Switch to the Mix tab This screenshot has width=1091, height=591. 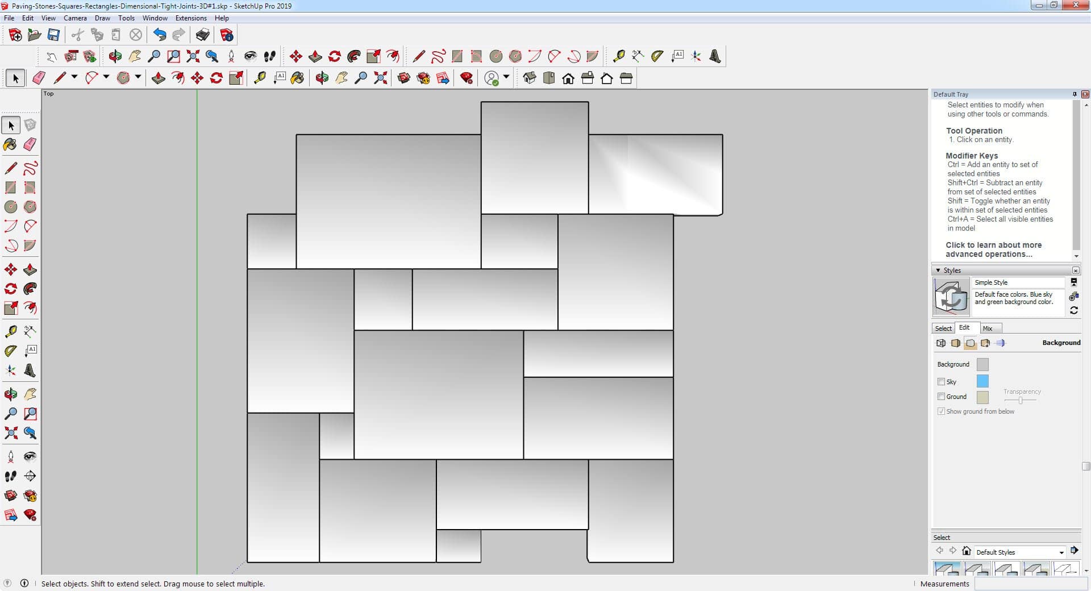(x=988, y=328)
